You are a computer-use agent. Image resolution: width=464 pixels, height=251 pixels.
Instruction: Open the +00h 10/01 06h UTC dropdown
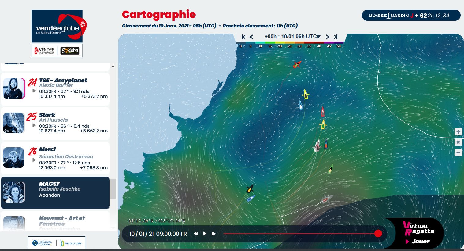click(x=292, y=37)
